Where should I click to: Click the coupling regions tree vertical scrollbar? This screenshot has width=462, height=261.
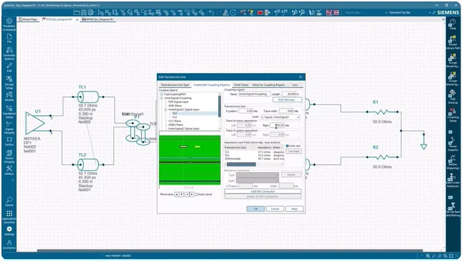coord(219,111)
